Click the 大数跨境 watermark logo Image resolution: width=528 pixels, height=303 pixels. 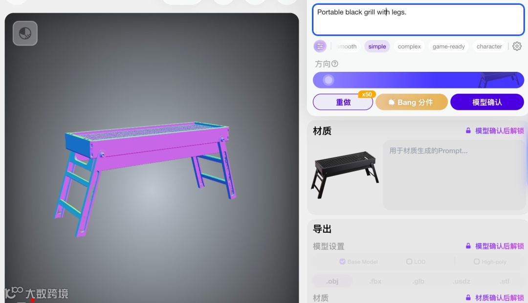point(36,293)
